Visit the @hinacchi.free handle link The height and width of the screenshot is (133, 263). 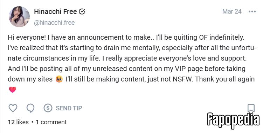(54, 23)
